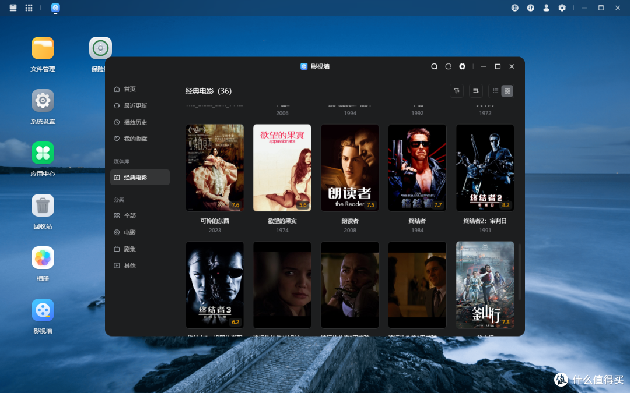Click the 欲望的果实 title label
The image size is (630, 393).
click(x=282, y=221)
